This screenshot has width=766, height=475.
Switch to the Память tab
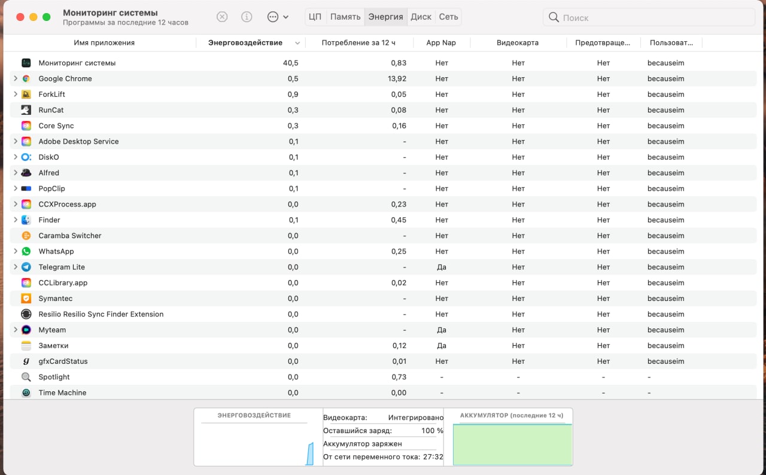tap(345, 17)
